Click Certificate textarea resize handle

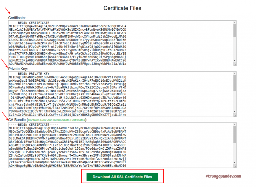[x=235, y=64]
